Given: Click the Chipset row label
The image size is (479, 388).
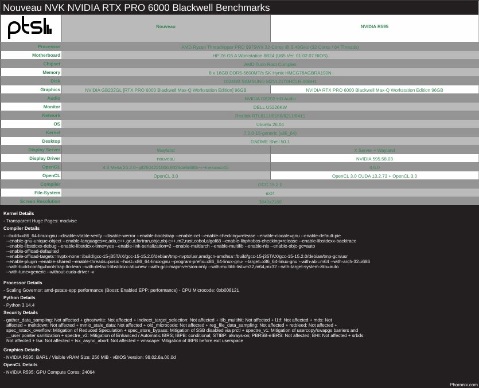Looking at the screenshot, I should click(x=52, y=64).
